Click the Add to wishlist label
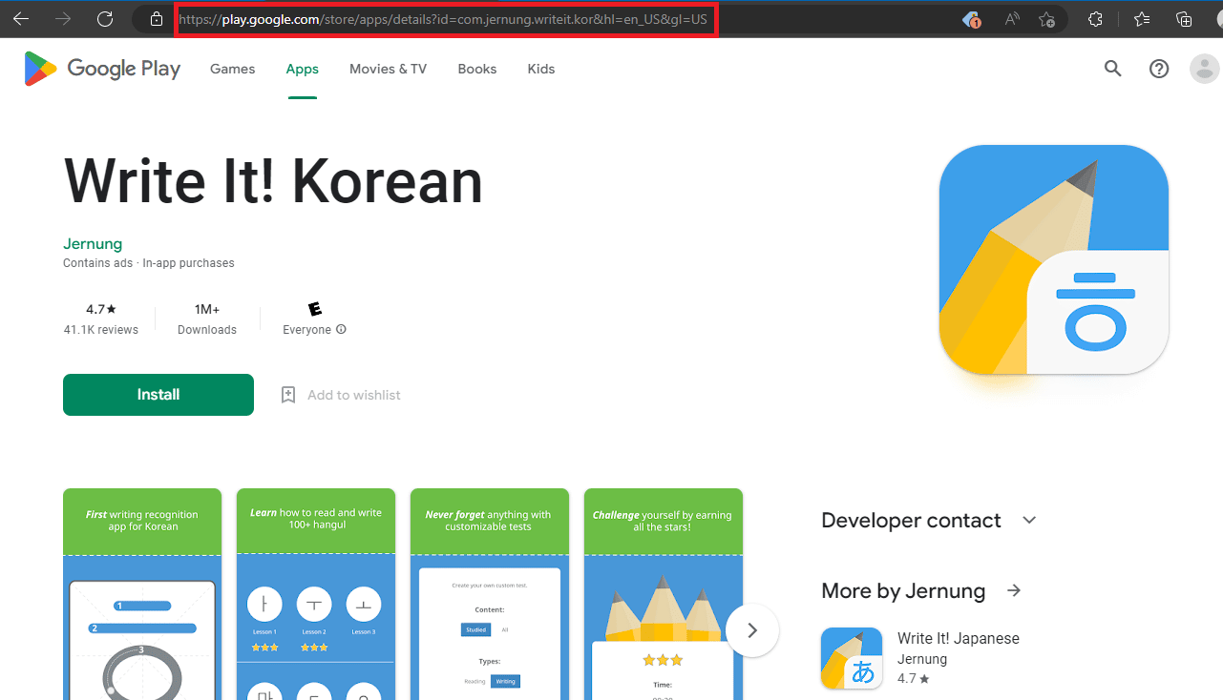 click(x=354, y=395)
